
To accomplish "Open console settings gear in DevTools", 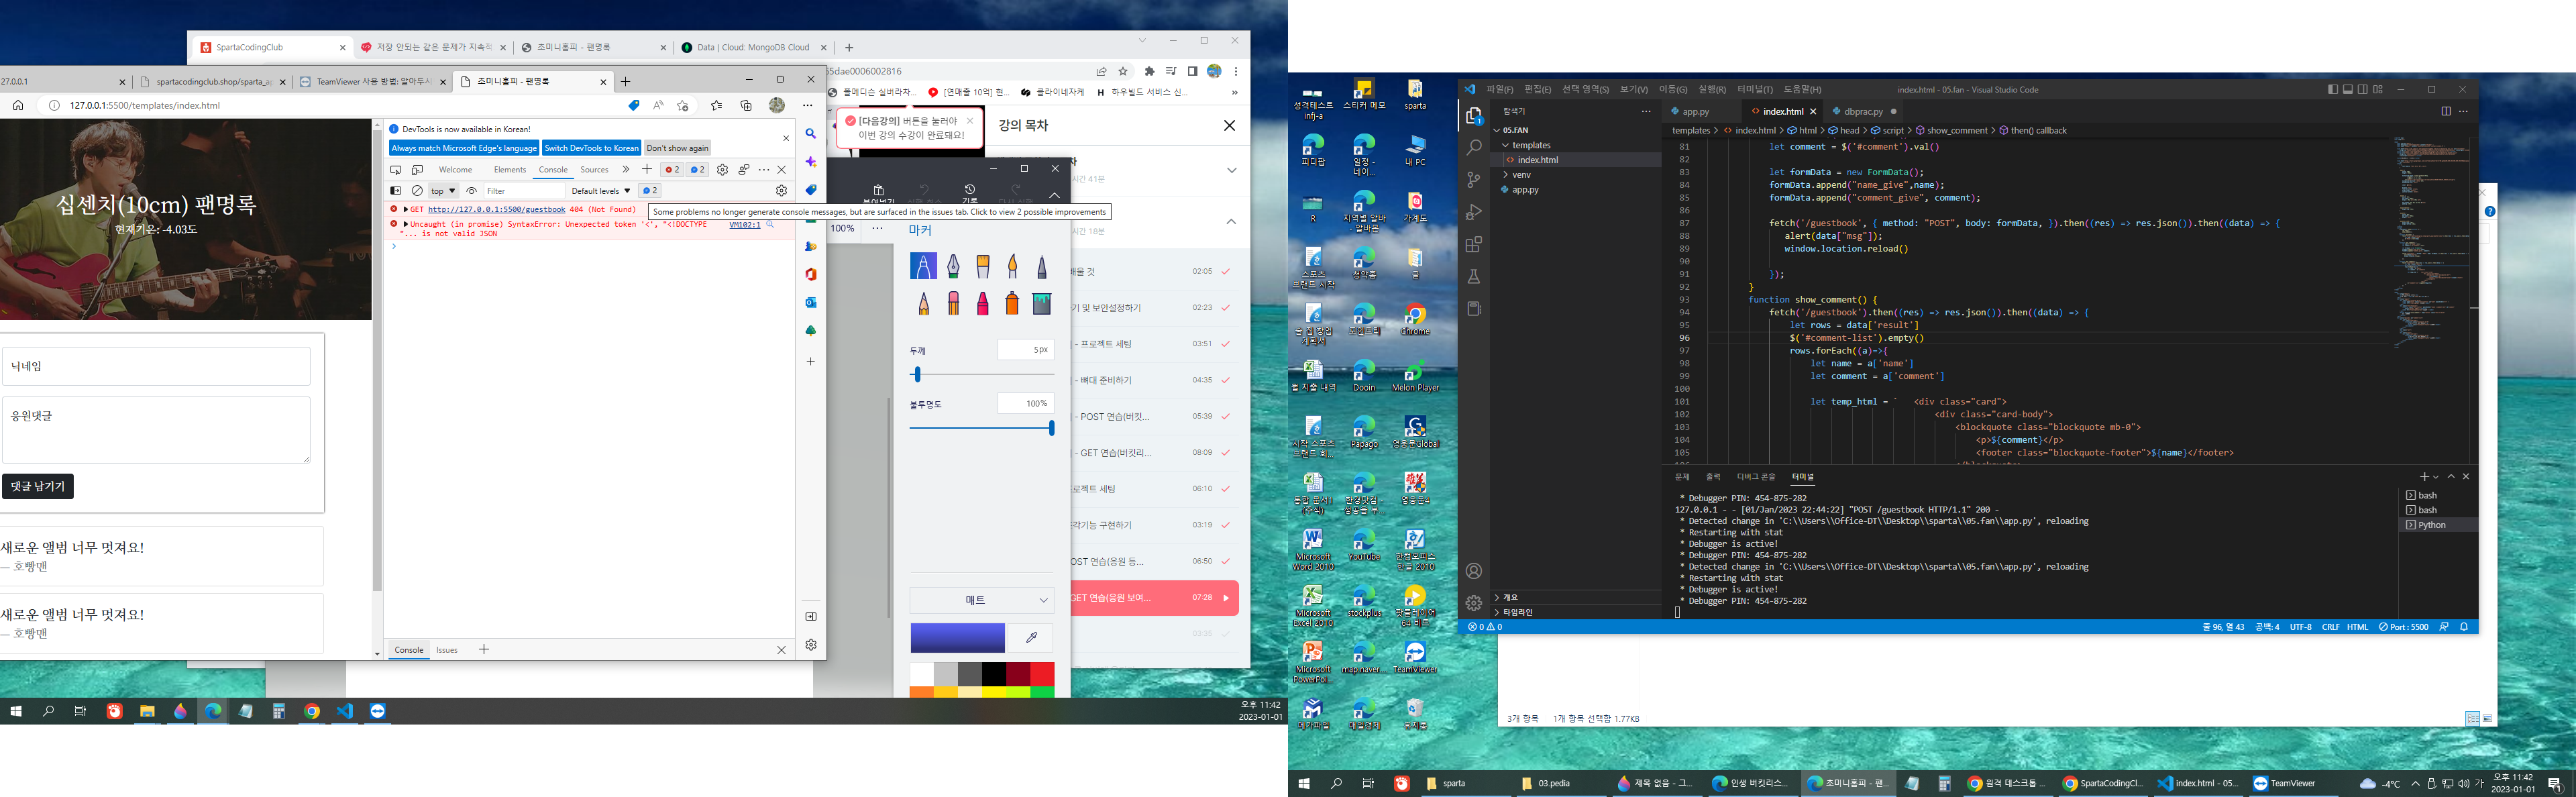I will click(x=781, y=191).
